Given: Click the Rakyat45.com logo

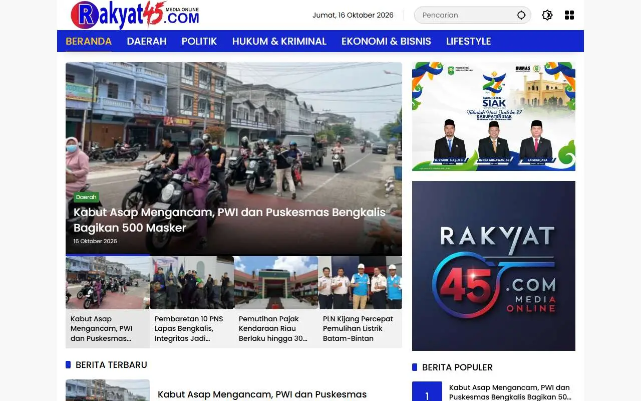Looking at the screenshot, I should tap(135, 15).
